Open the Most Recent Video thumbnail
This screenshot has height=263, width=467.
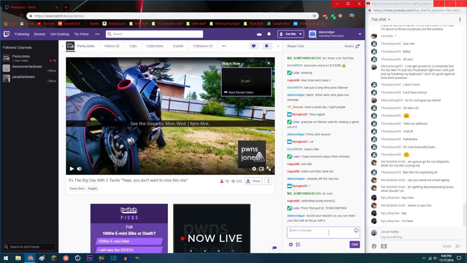click(246, 81)
